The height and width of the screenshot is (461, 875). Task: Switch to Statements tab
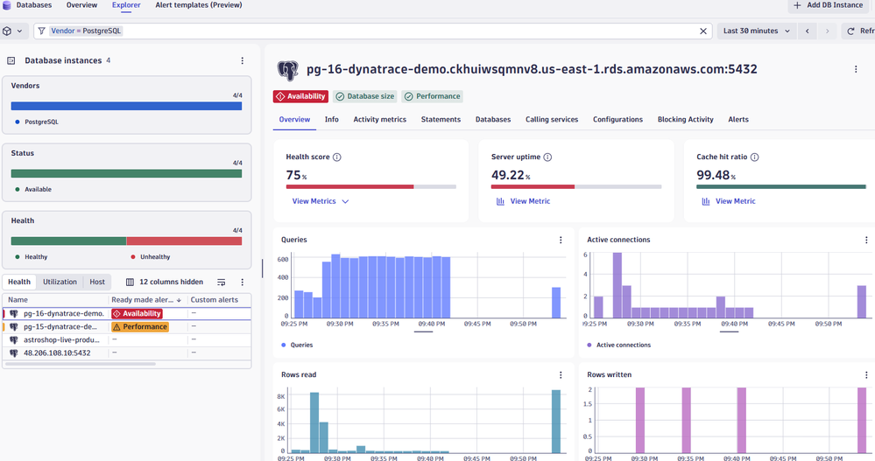[441, 119]
